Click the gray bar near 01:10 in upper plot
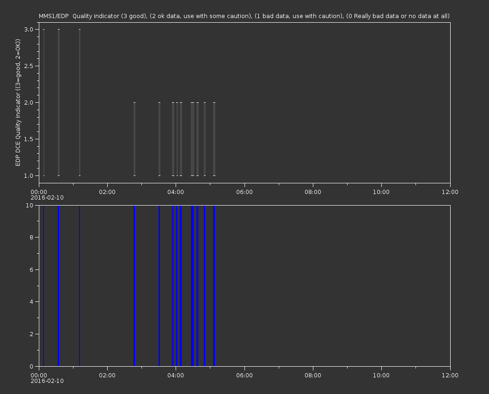The width and height of the screenshot is (489, 394). pos(80,102)
